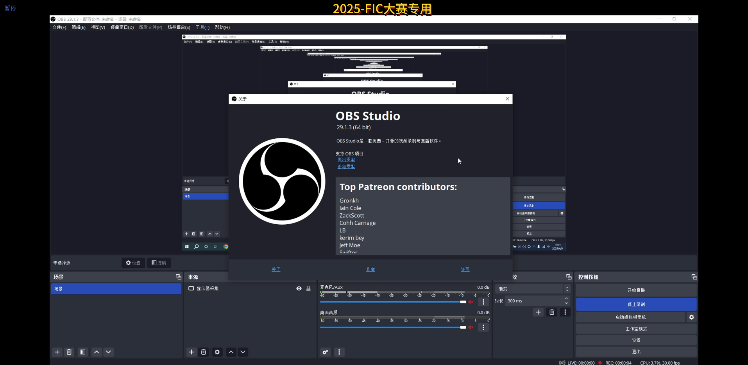
Task: Move source up with arrow icon
Action: (x=231, y=352)
